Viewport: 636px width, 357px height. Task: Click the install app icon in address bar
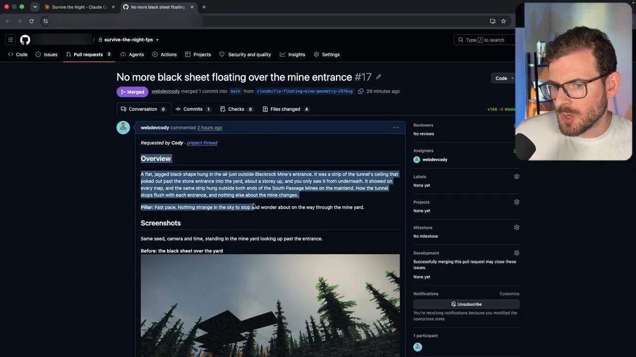pyautogui.click(x=492, y=21)
